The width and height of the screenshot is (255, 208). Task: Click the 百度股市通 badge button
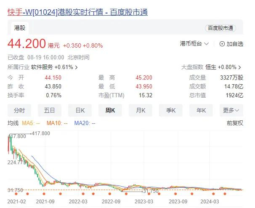click(x=220, y=28)
